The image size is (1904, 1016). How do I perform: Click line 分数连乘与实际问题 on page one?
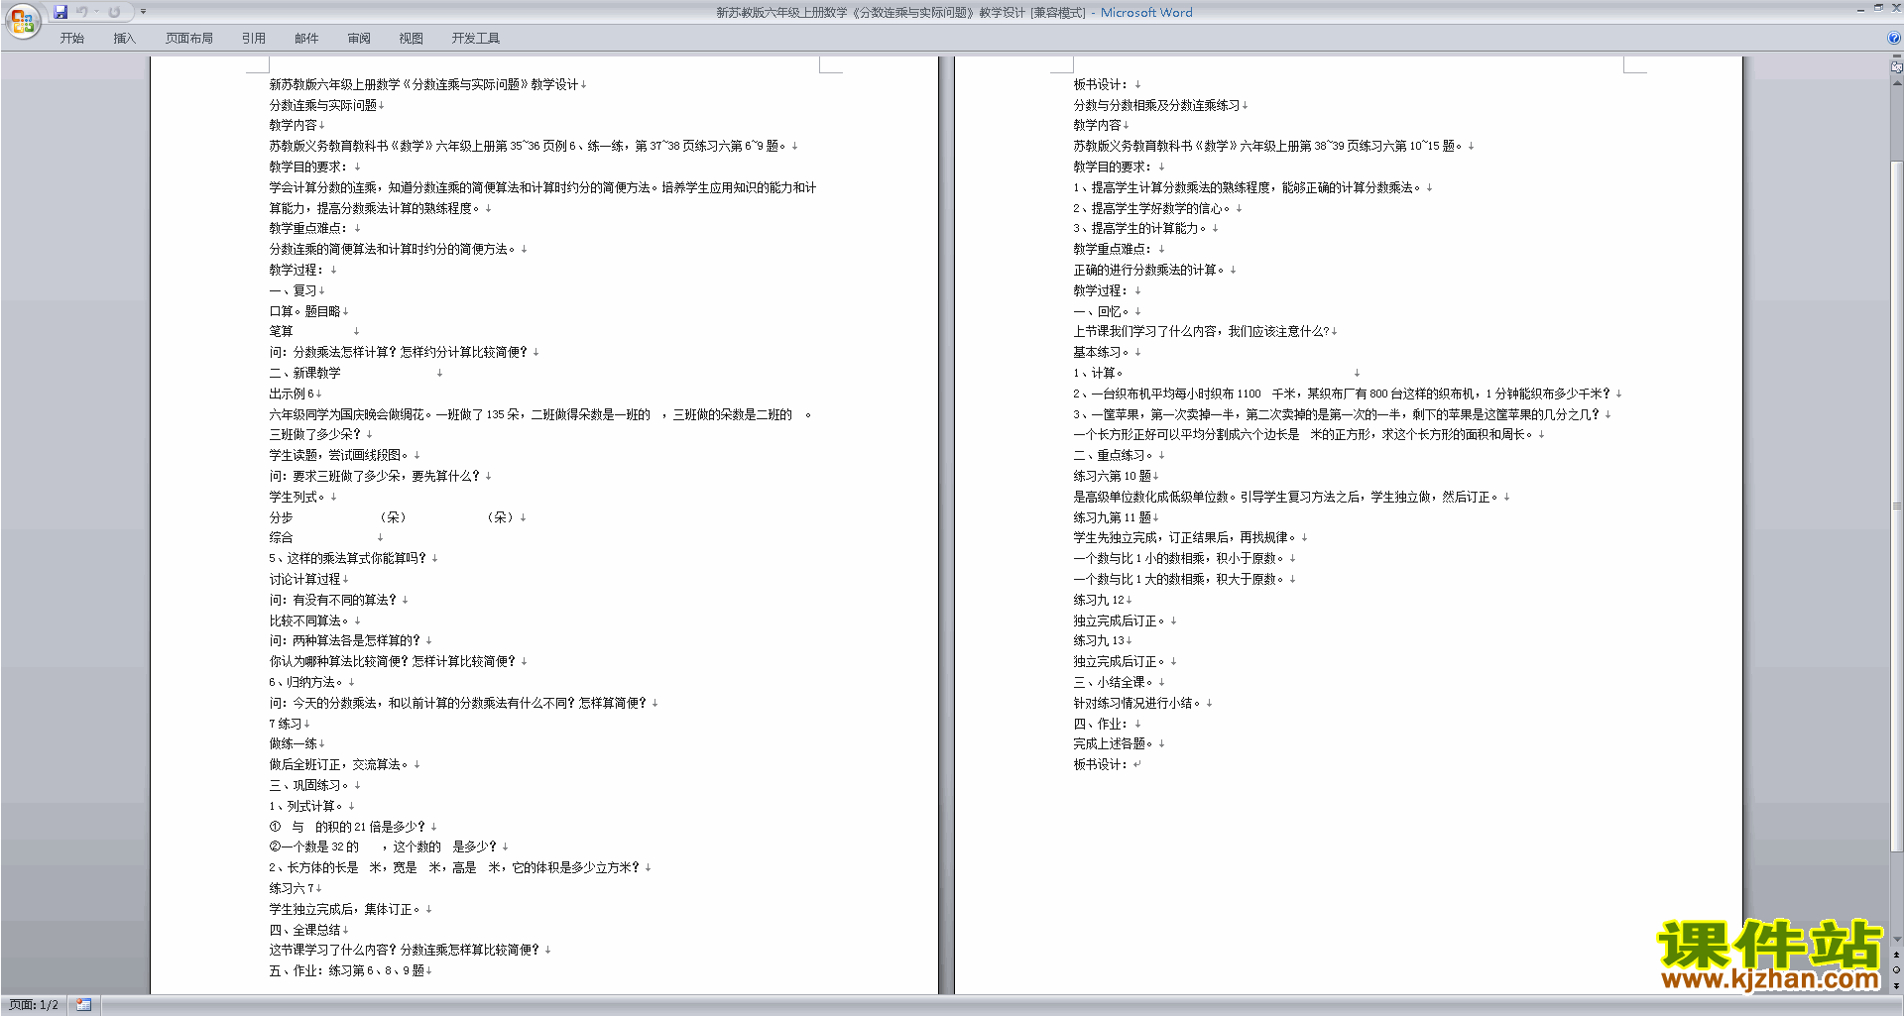tap(322, 105)
